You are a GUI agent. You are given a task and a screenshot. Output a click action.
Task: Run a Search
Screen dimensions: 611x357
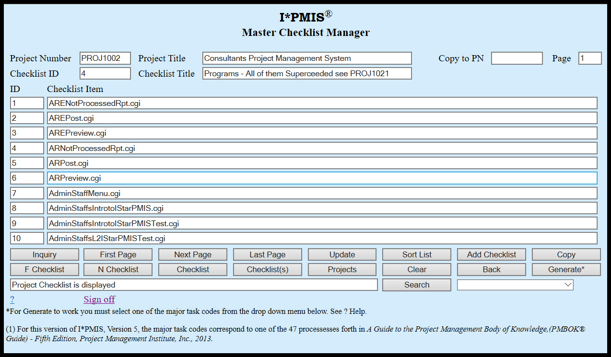tap(416, 284)
